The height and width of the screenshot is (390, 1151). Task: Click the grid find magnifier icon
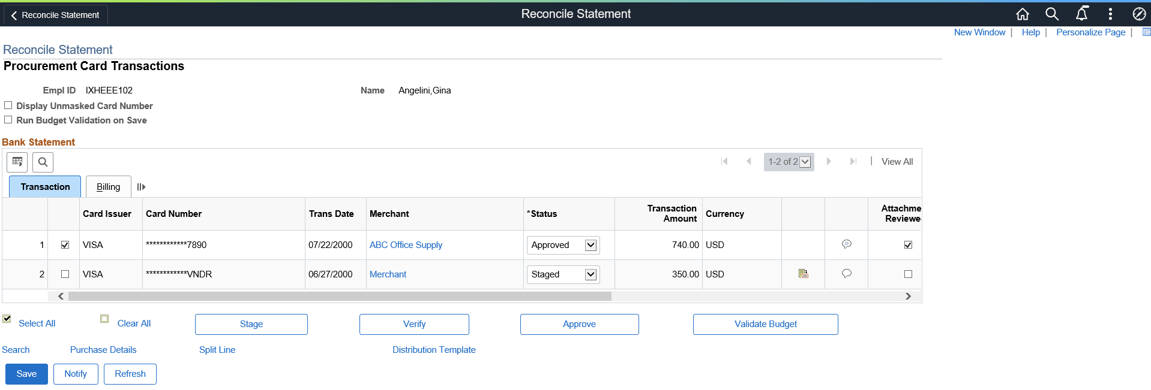43,162
